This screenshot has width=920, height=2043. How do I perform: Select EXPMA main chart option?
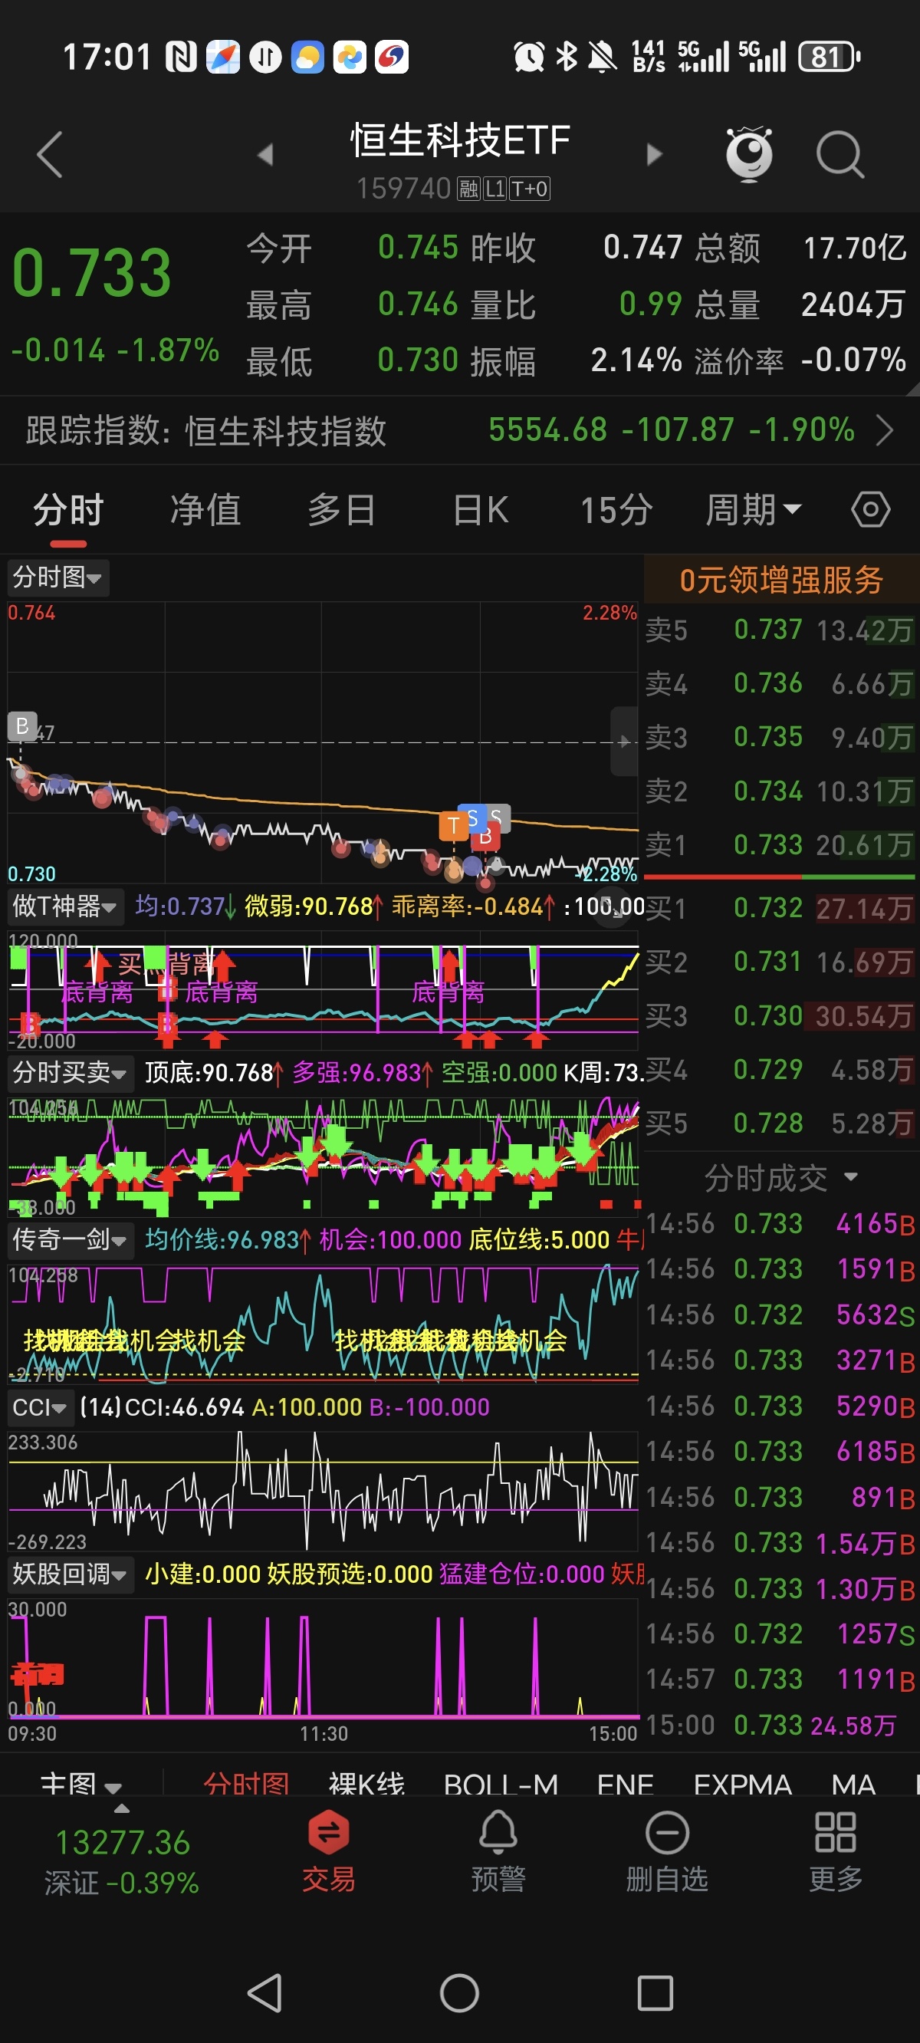[743, 1783]
